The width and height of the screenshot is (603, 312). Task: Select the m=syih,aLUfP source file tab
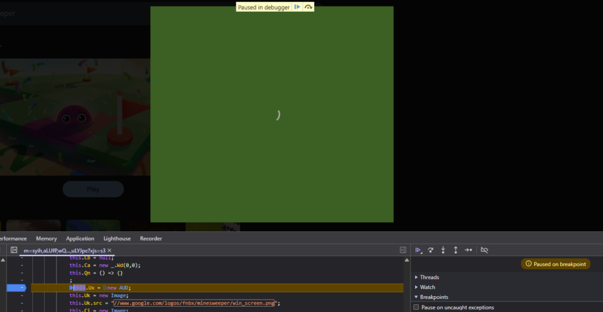64,251
